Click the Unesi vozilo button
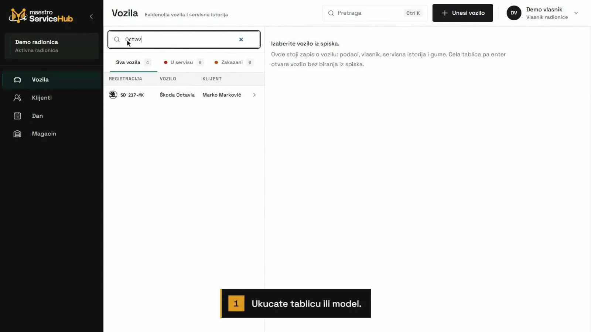The image size is (591, 332). pyautogui.click(x=462, y=13)
